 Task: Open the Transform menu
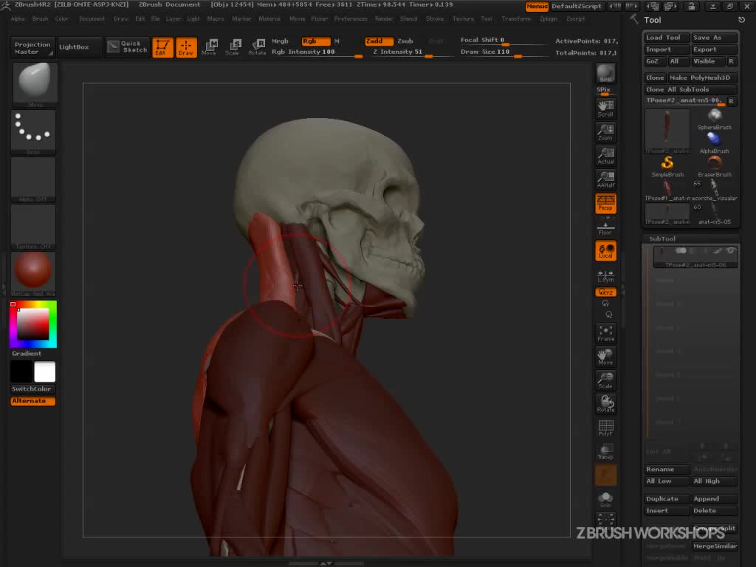pyautogui.click(x=516, y=18)
